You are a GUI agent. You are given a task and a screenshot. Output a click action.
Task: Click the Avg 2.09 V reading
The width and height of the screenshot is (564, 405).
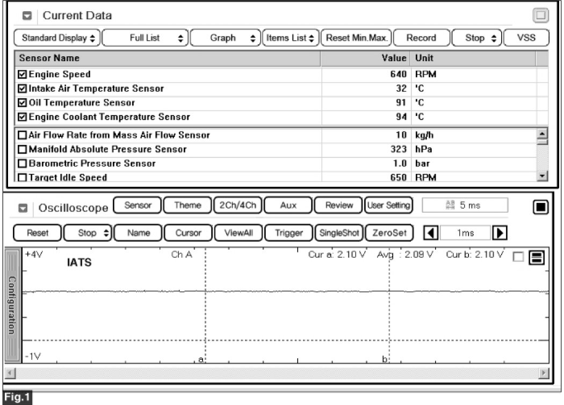coord(405,255)
